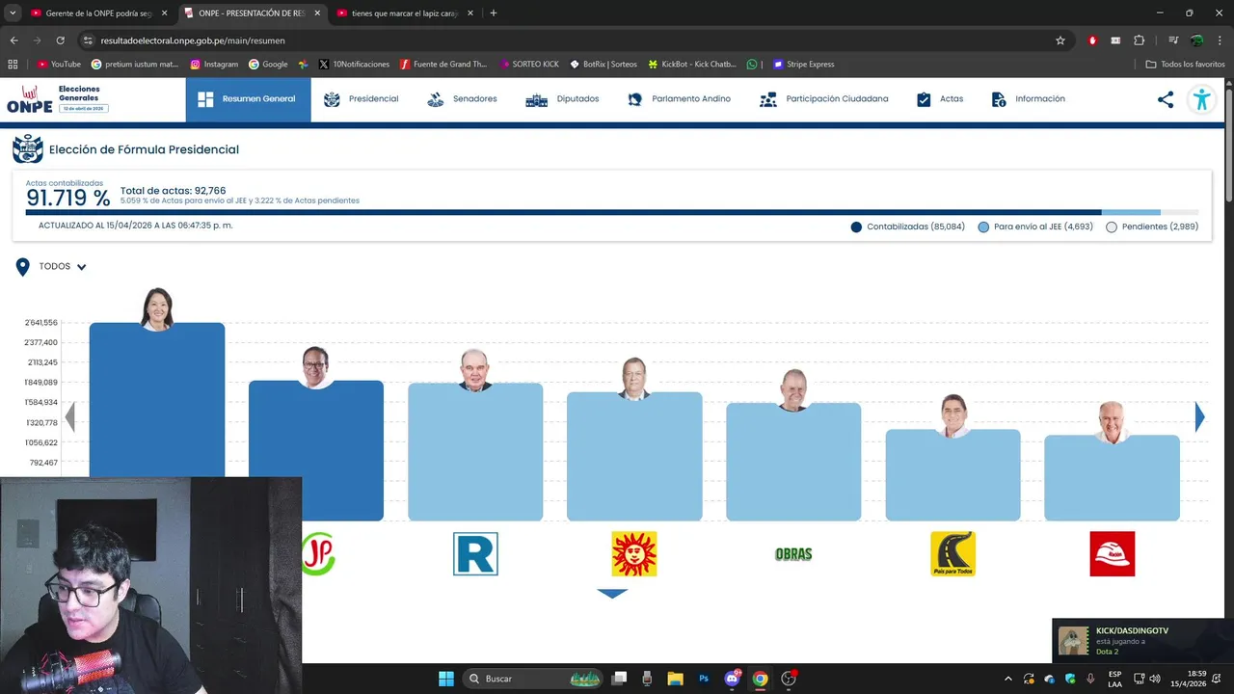Select the first candidate's tallest bar
1234x694 pixels.
click(x=157, y=400)
